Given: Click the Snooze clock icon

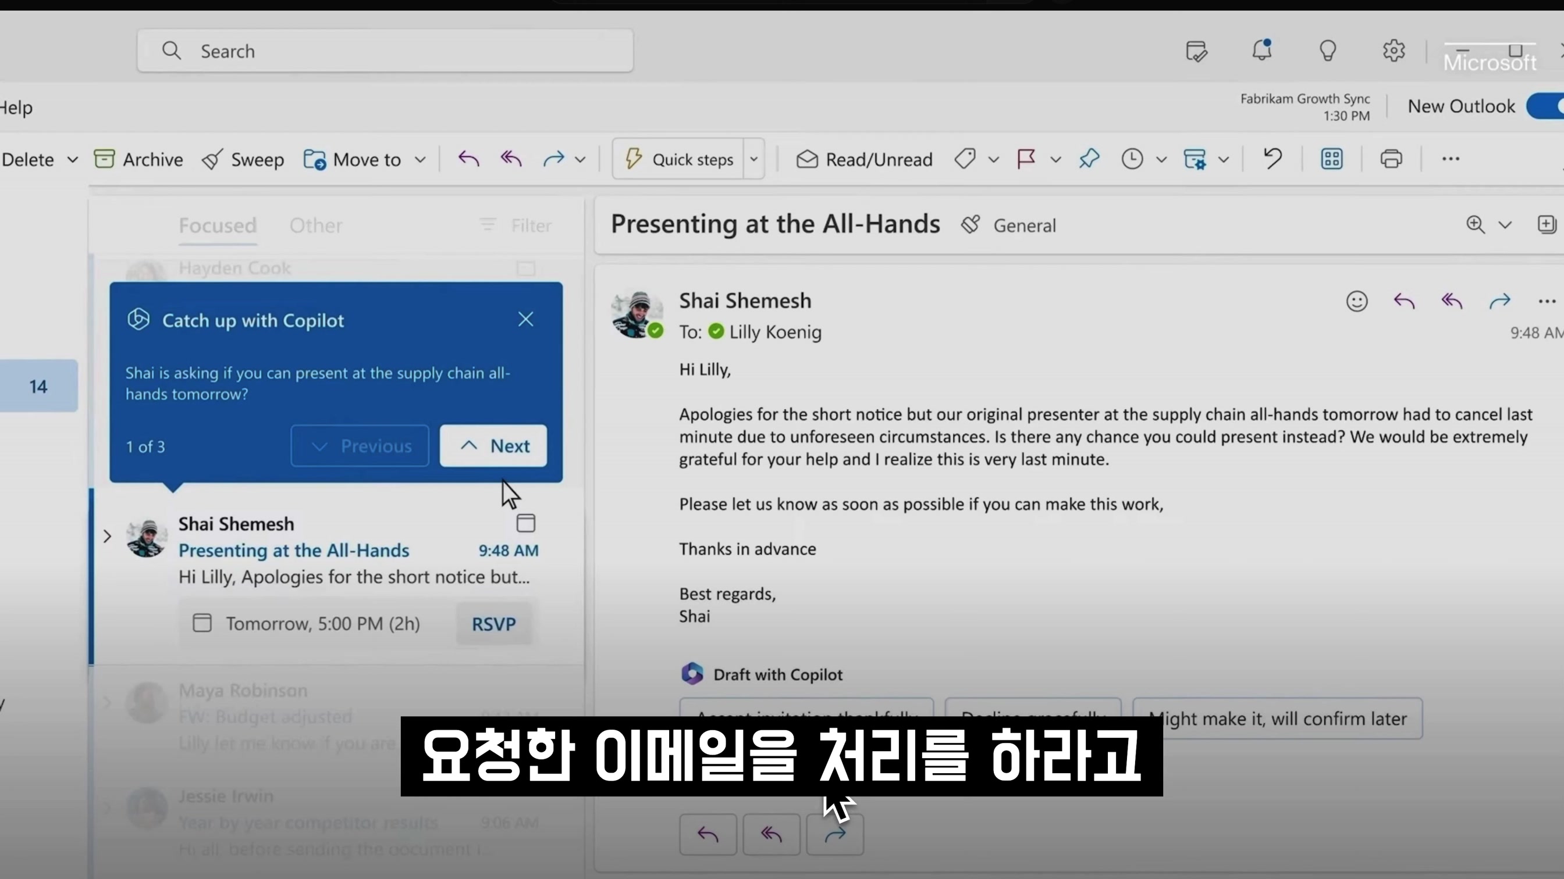Looking at the screenshot, I should [x=1132, y=159].
